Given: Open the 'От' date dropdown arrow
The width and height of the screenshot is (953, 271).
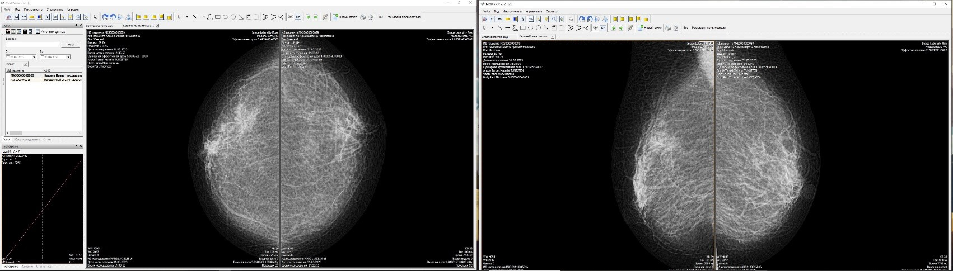Looking at the screenshot, I should (x=34, y=57).
